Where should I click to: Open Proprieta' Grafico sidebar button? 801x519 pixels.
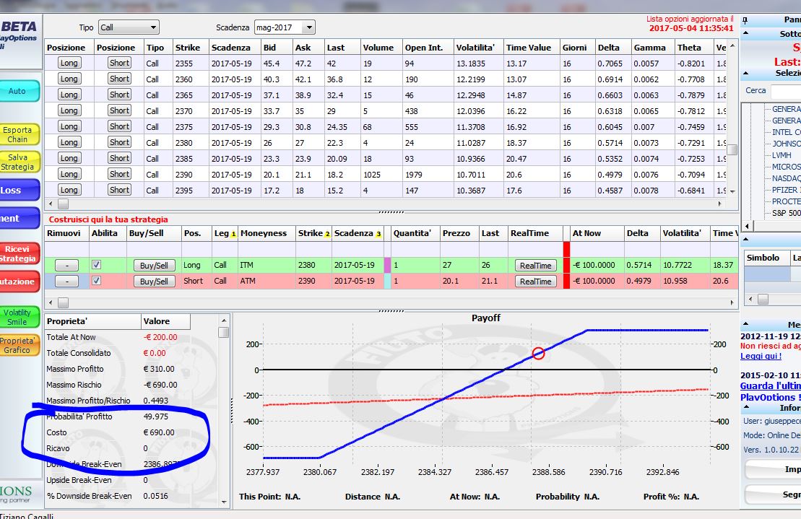click(x=19, y=345)
